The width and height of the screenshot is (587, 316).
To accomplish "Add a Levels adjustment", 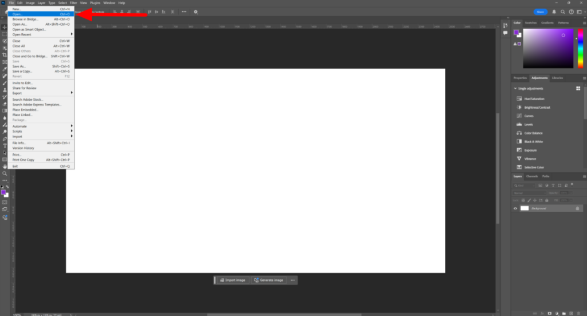I will tap(528, 125).
